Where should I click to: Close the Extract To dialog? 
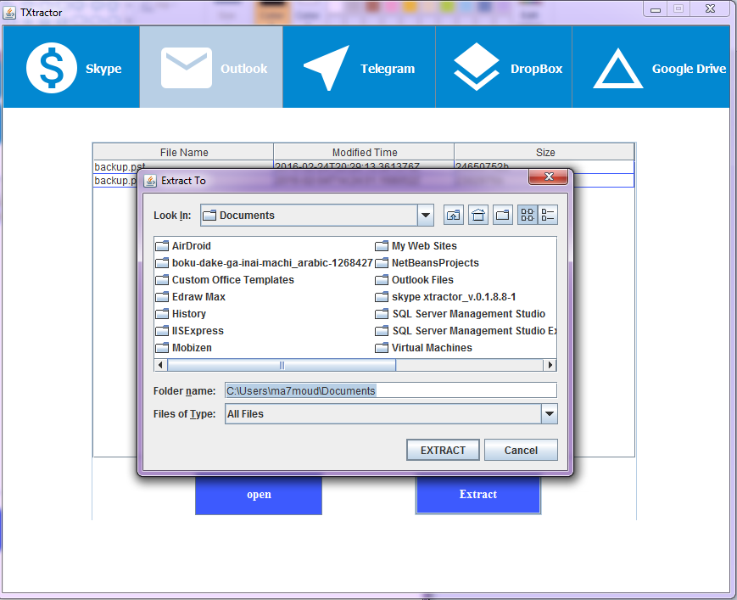549,177
